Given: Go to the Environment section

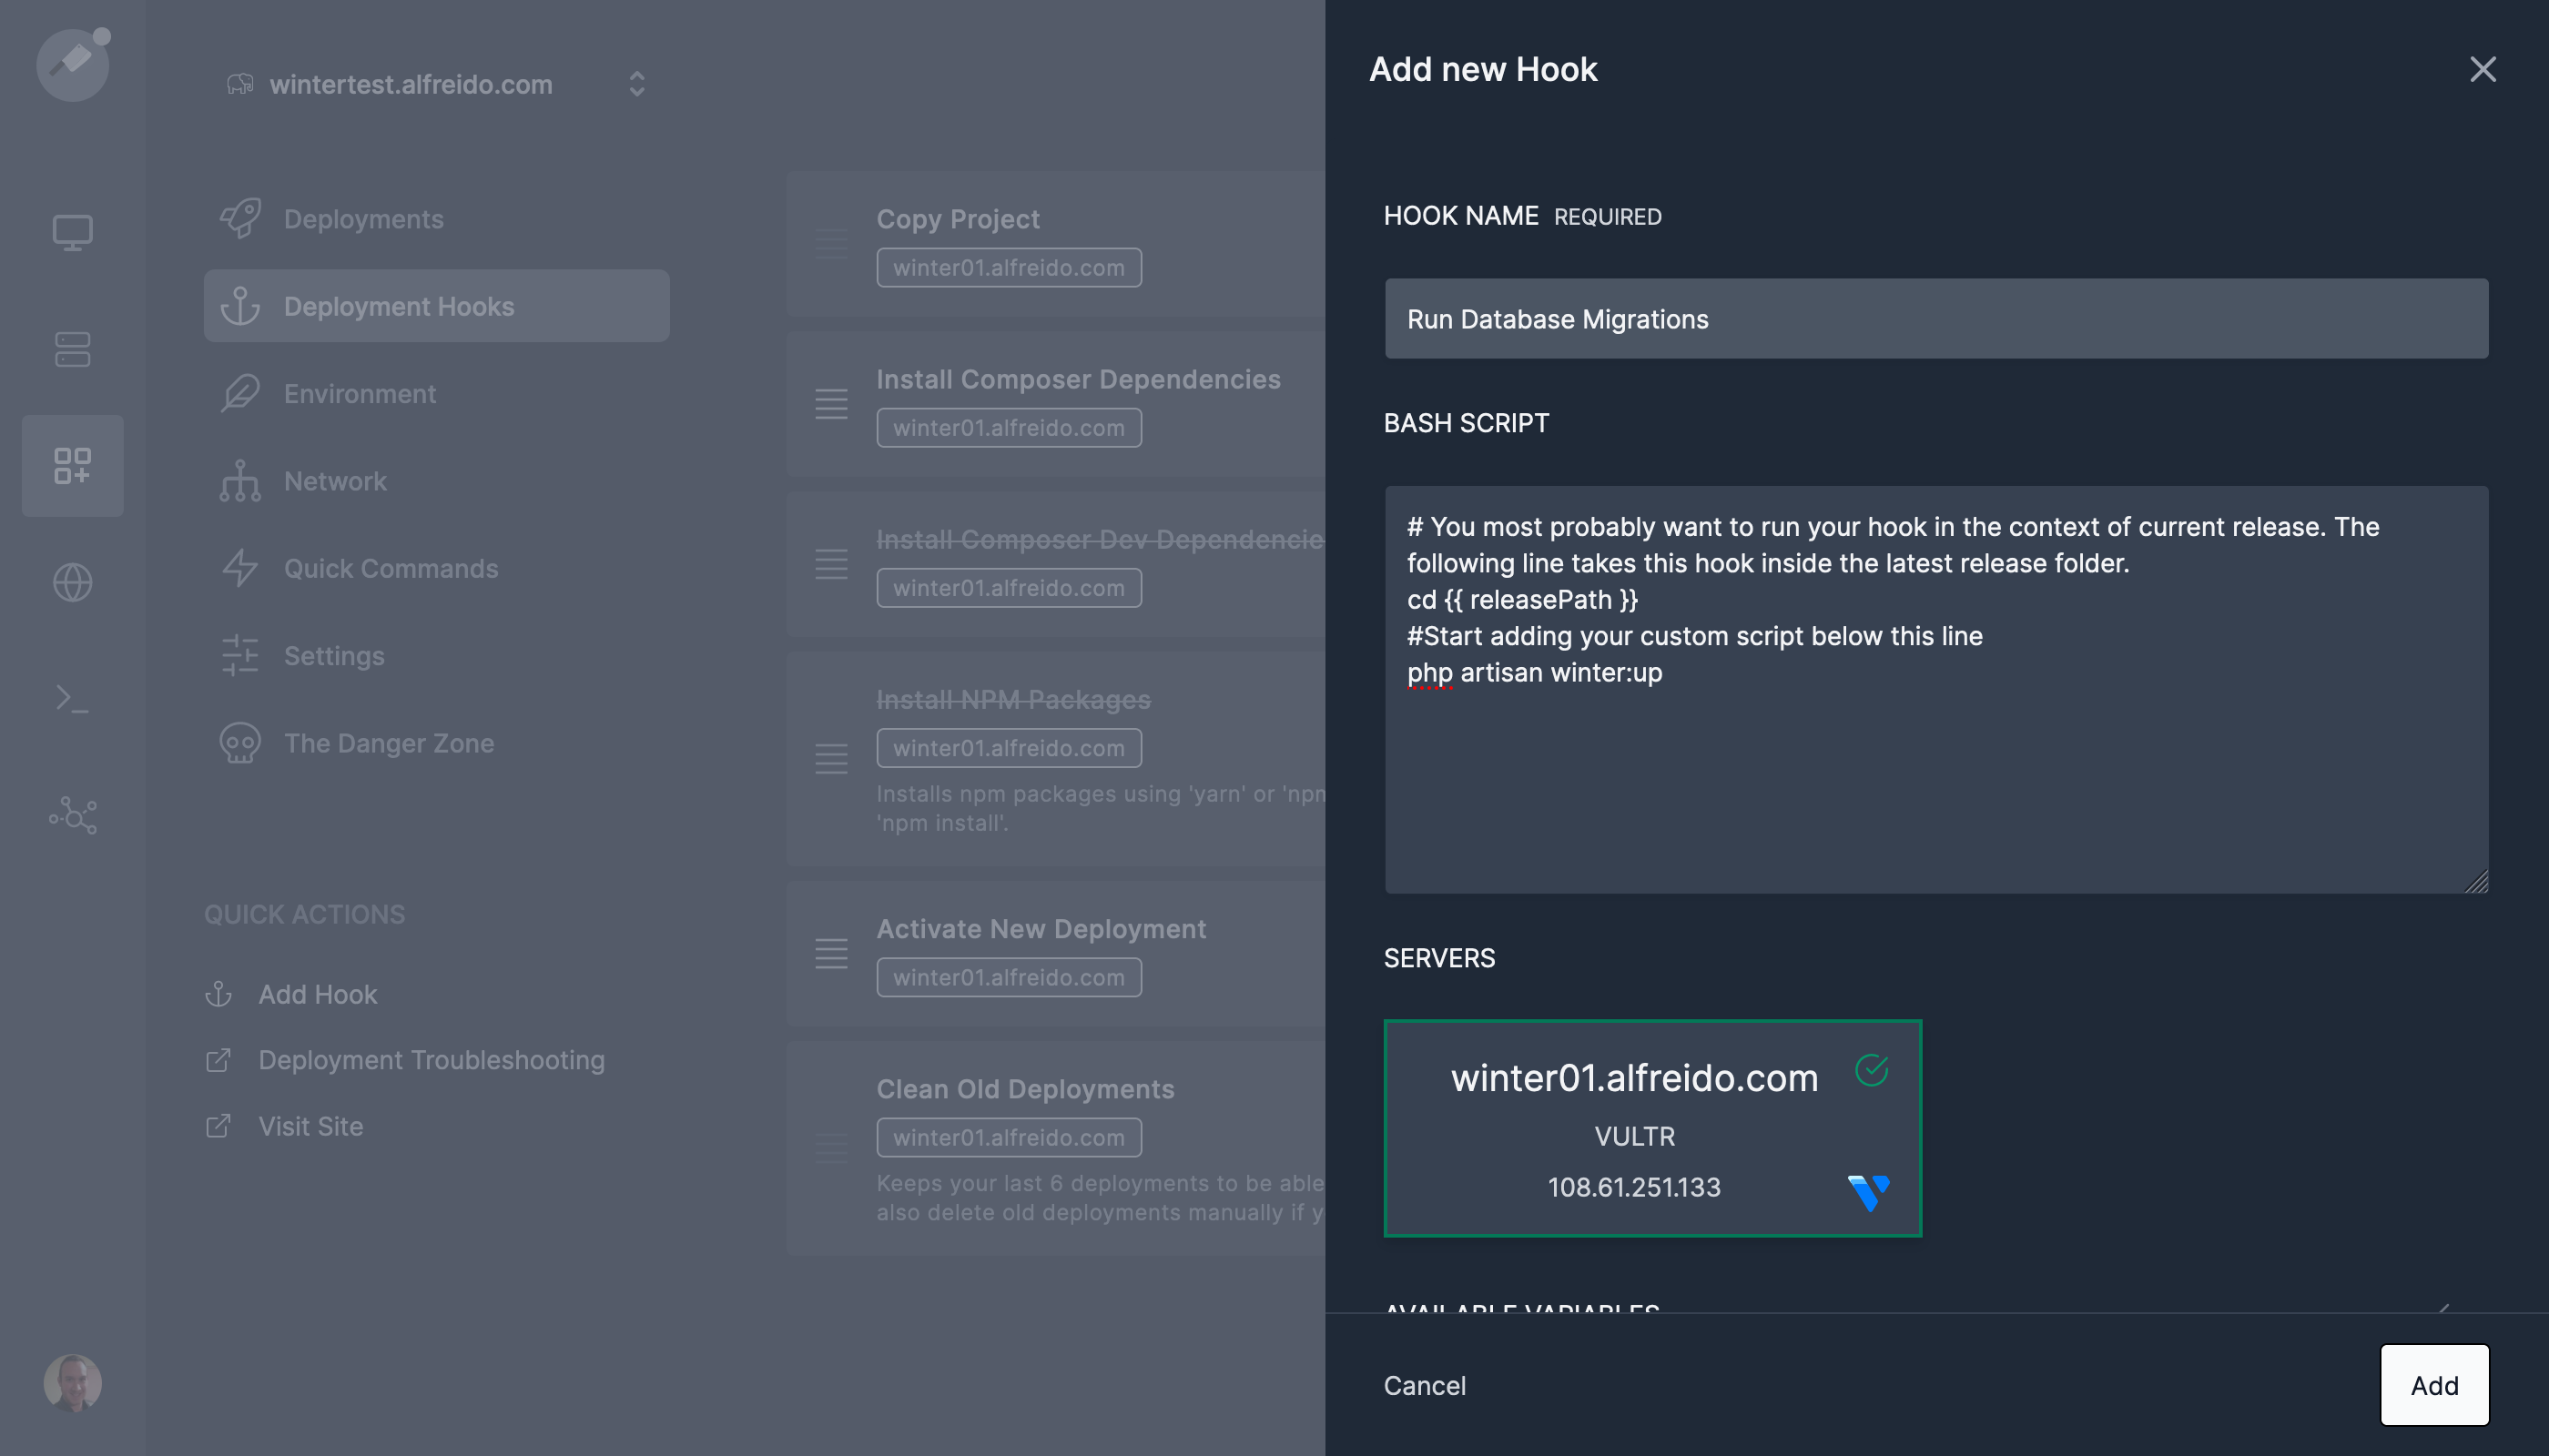Looking at the screenshot, I should [360, 394].
